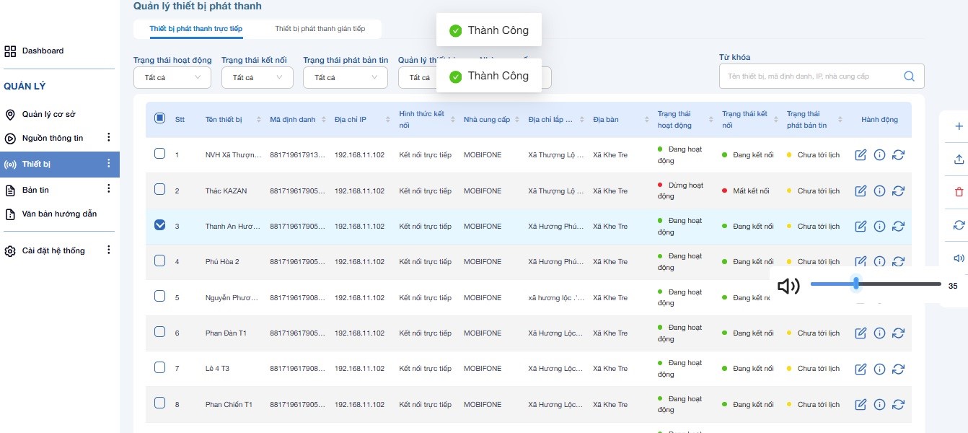
Task: Open Trạng thái phát bản tin dropdown
Action: click(x=346, y=77)
